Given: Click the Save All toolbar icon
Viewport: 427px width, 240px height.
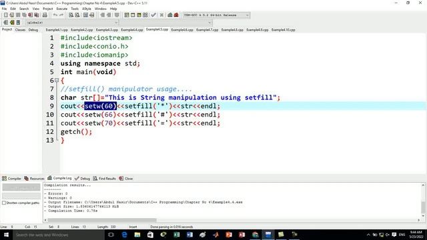Looking at the screenshot, I should pyautogui.click(x=24, y=15).
